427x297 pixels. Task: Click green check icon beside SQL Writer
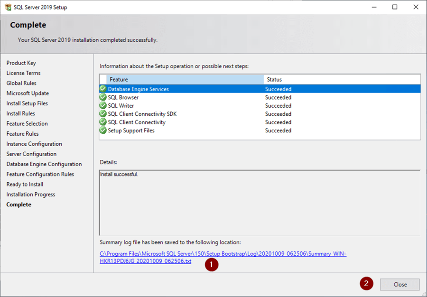tap(103, 105)
